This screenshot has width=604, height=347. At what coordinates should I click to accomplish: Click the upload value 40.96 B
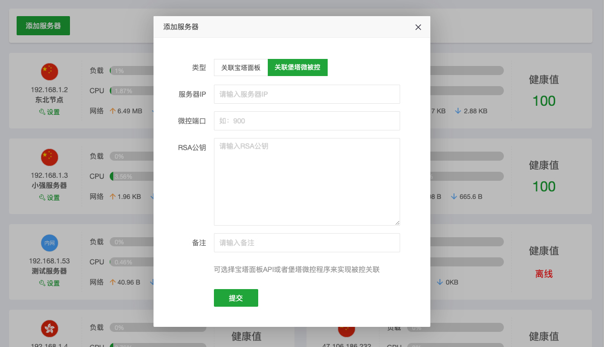(x=129, y=282)
